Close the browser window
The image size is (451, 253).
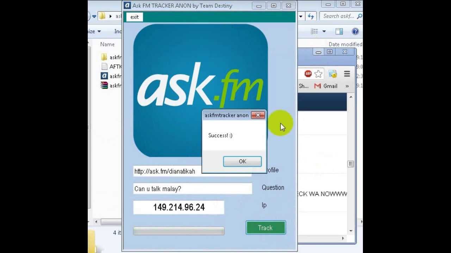tap(345, 52)
